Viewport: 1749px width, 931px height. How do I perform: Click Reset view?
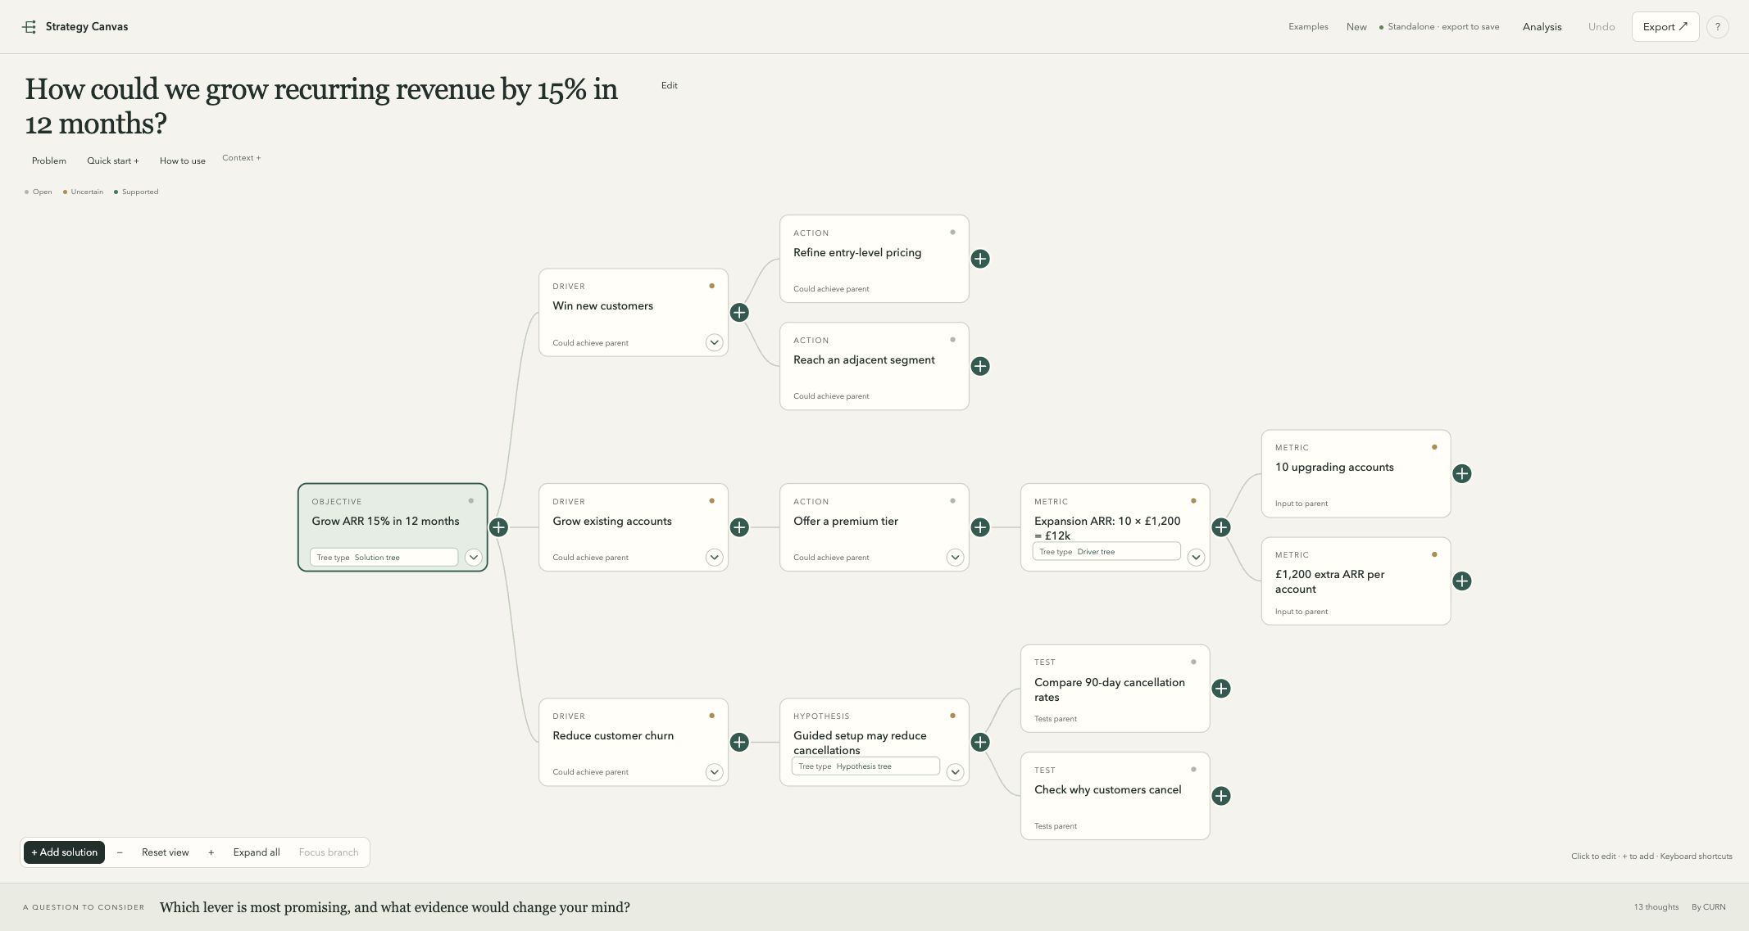point(166,852)
